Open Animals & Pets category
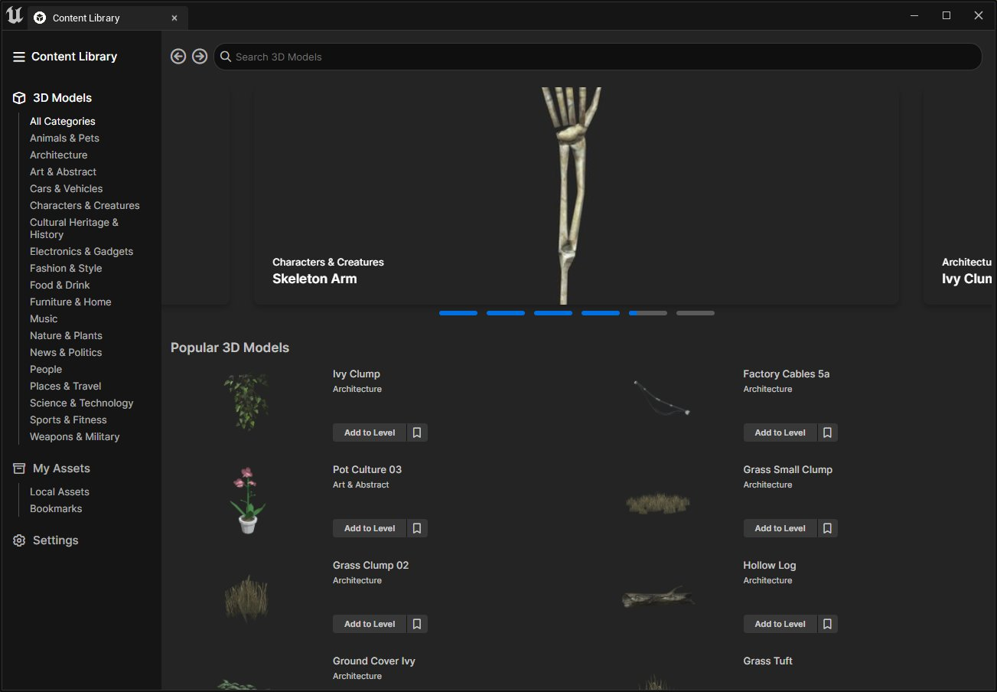This screenshot has height=692, width=997. point(64,138)
